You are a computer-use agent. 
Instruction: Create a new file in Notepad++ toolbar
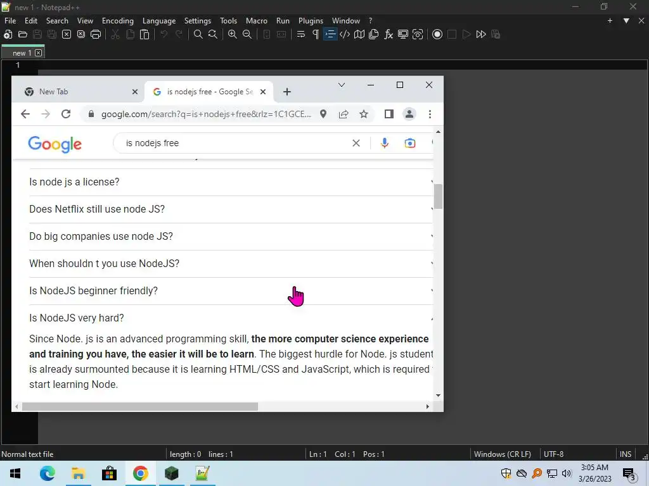pos(8,34)
